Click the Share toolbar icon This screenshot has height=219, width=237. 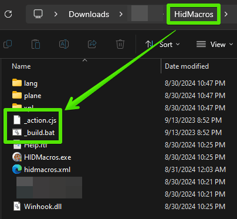(92, 44)
